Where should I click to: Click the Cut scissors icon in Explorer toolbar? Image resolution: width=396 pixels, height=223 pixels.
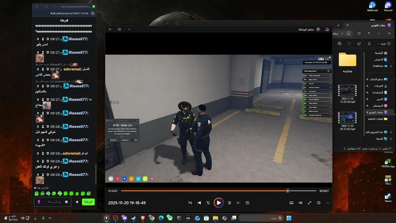click(369, 44)
